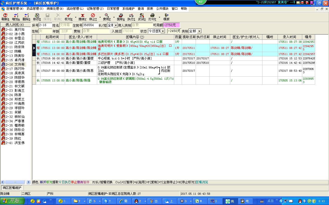Select patient 2-08 林雪云 in list
This screenshot has width=329, height=205.
pos(15,38)
